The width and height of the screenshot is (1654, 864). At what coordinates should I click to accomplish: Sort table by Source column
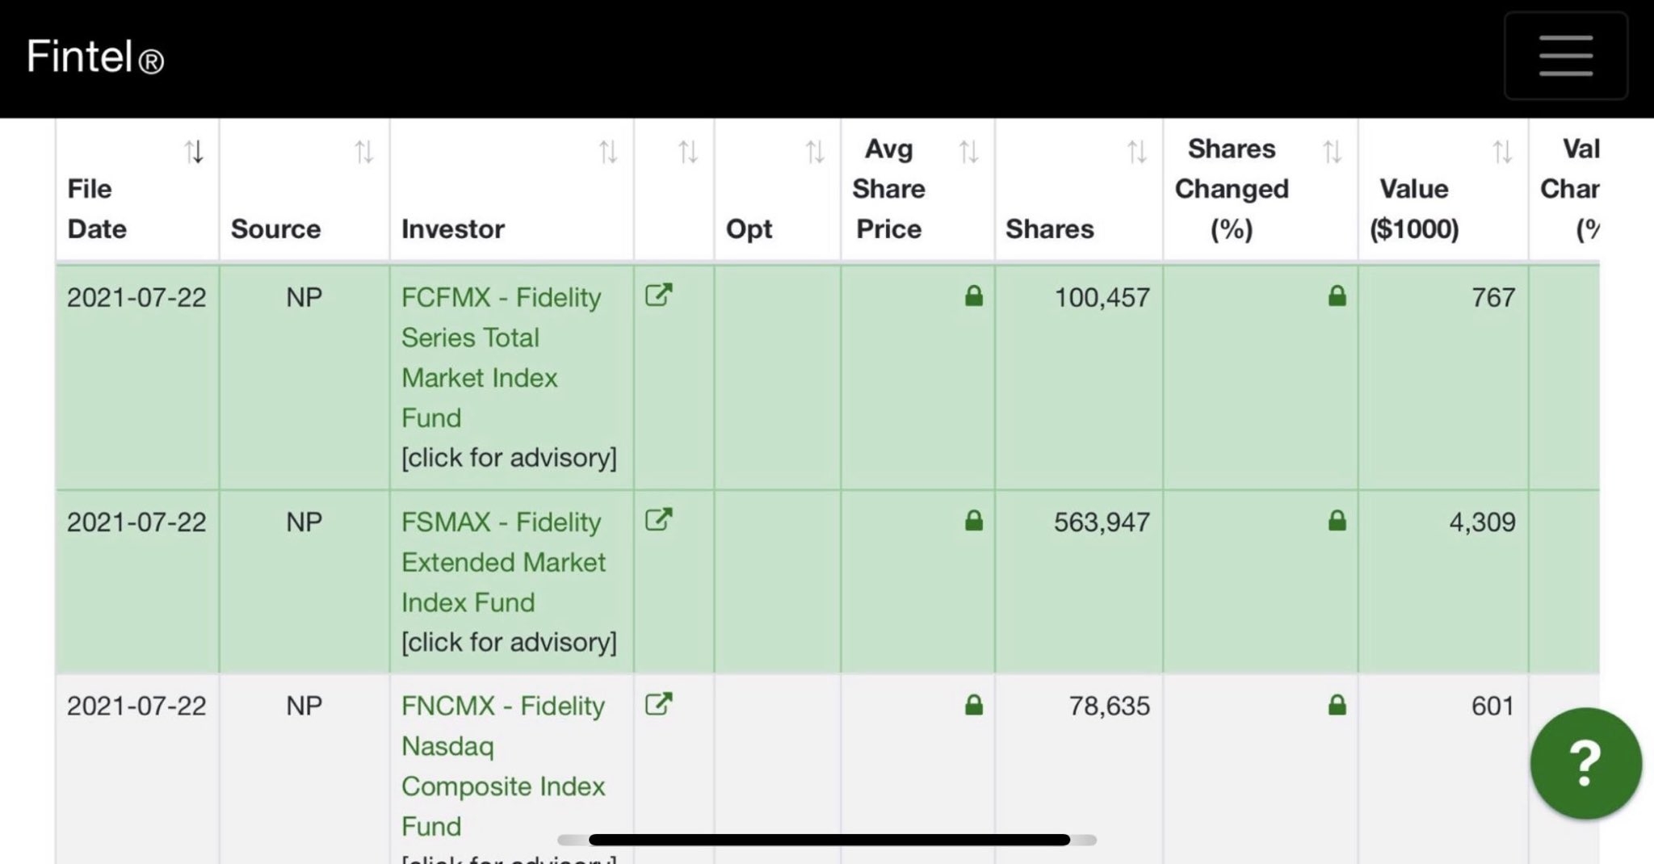pos(364,152)
